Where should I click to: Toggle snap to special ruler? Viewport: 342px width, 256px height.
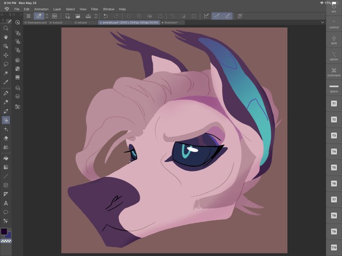tap(217, 16)
